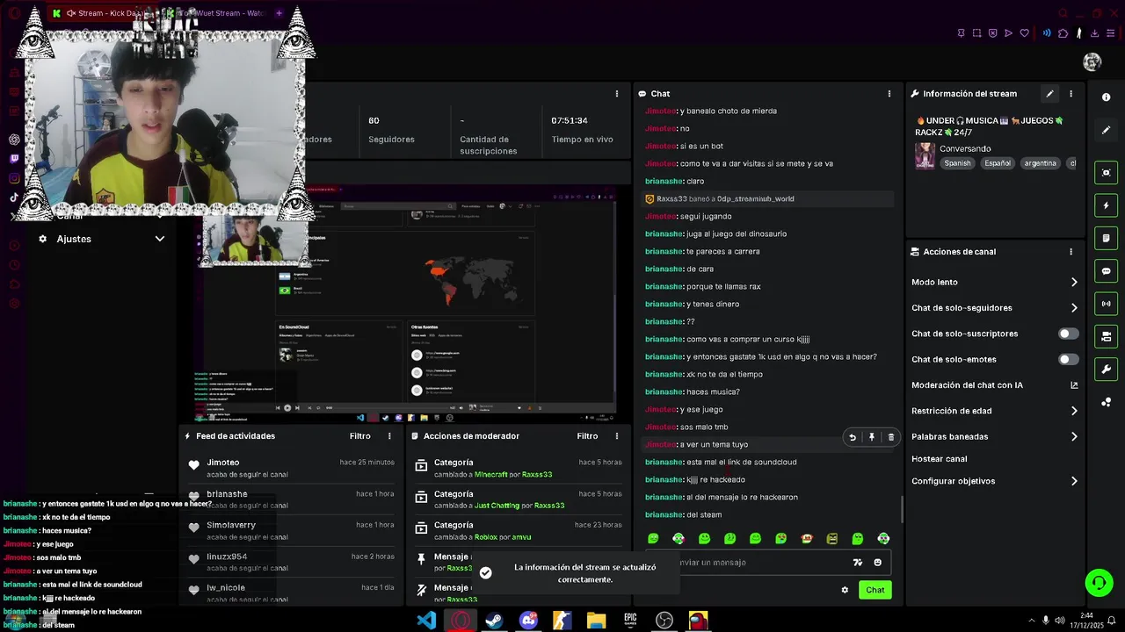Screen dimensions: 1125x632
Task: Open a new browser tab with the plus button
Action: 279,13
